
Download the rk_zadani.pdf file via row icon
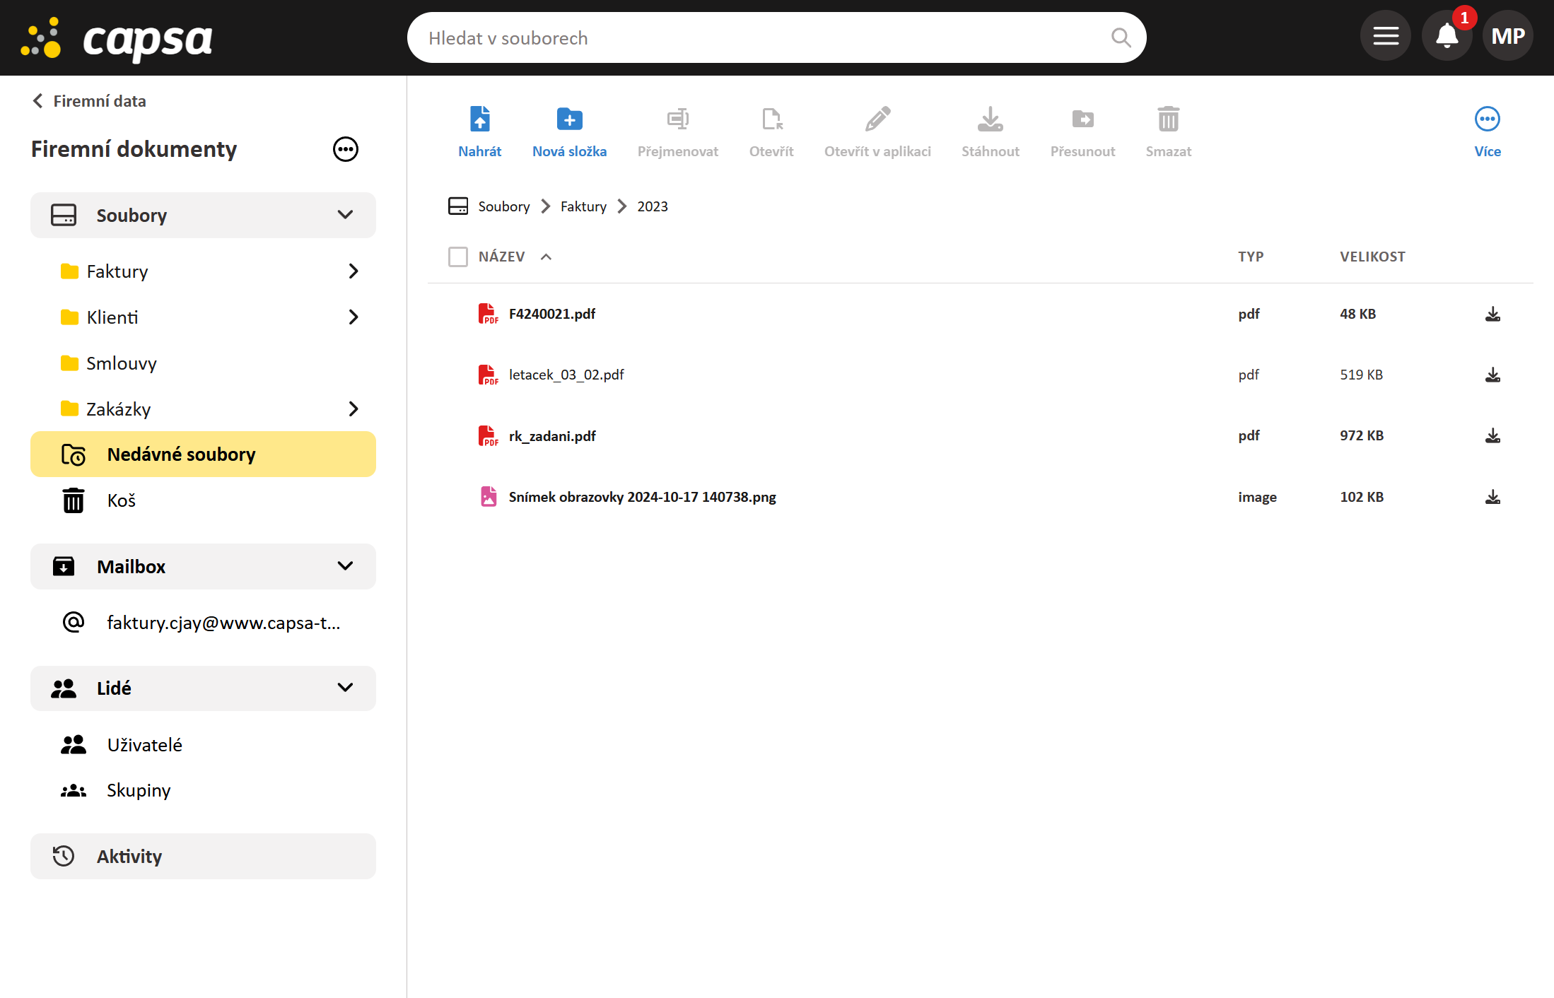[x=1492, y=436]
